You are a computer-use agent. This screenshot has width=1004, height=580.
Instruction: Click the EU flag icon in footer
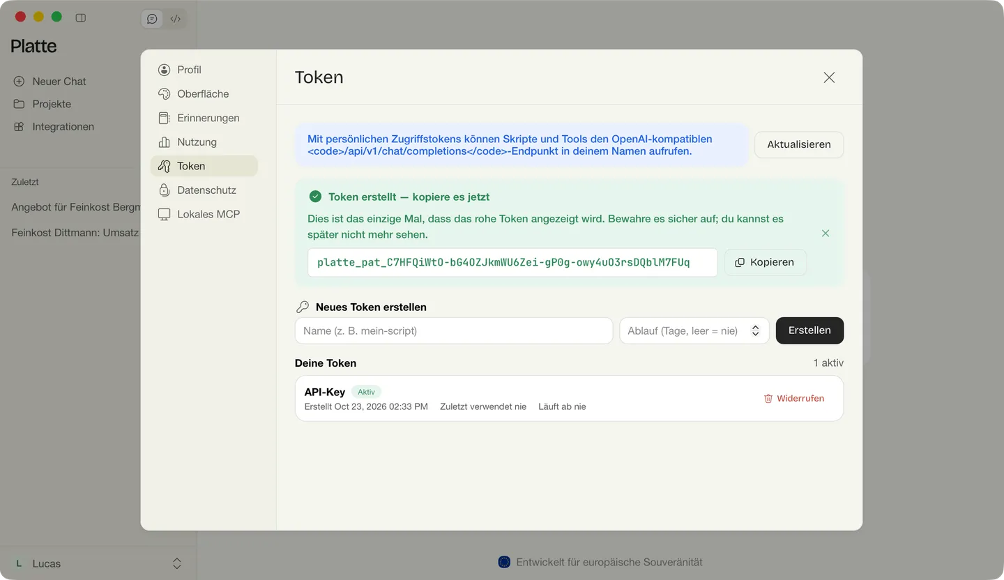coord(504,562)
